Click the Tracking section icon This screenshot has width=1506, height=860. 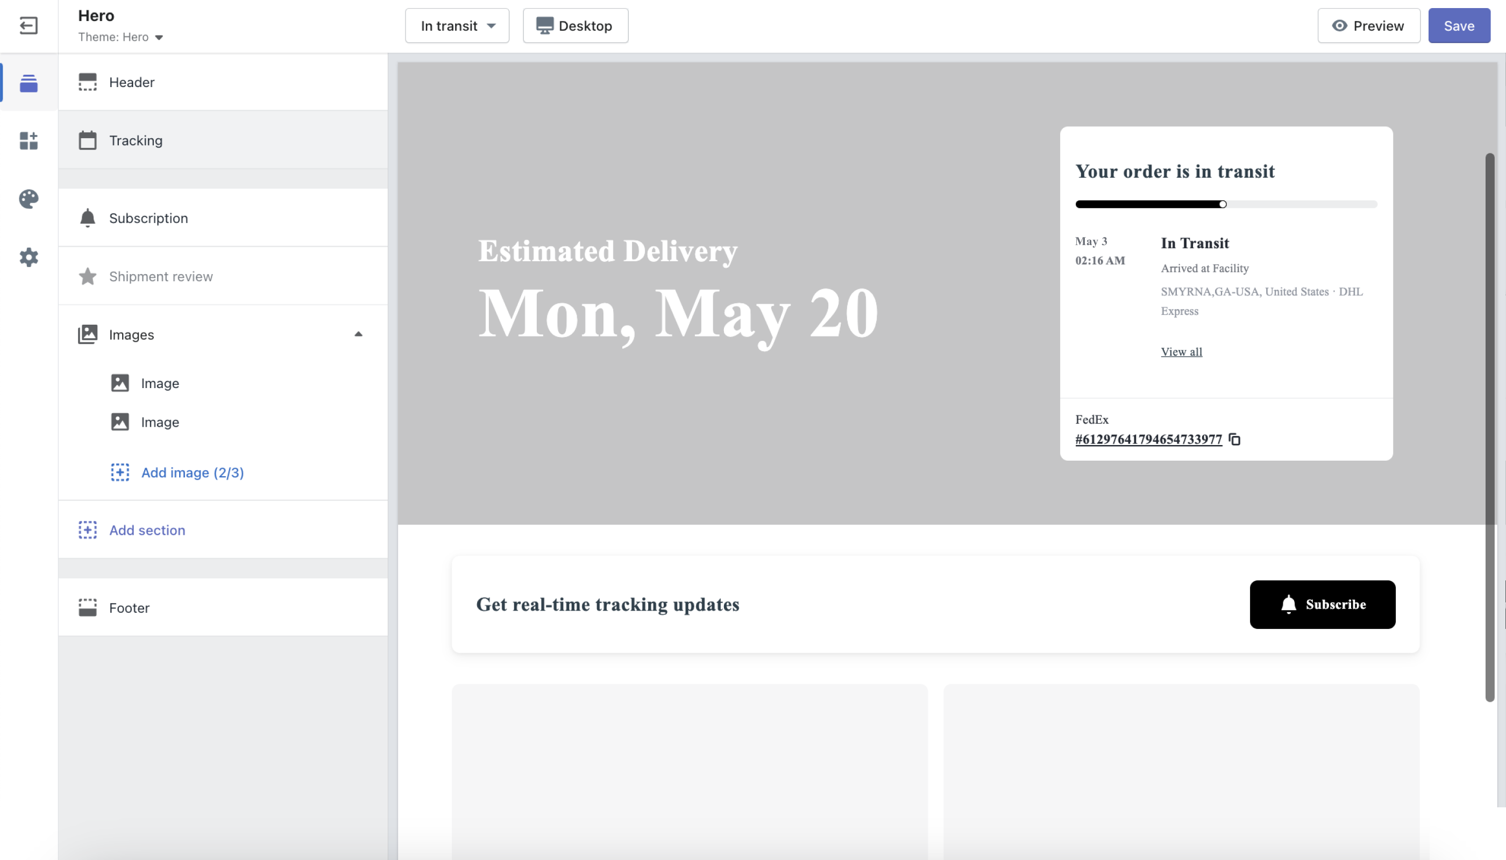[x=87, y=140]
